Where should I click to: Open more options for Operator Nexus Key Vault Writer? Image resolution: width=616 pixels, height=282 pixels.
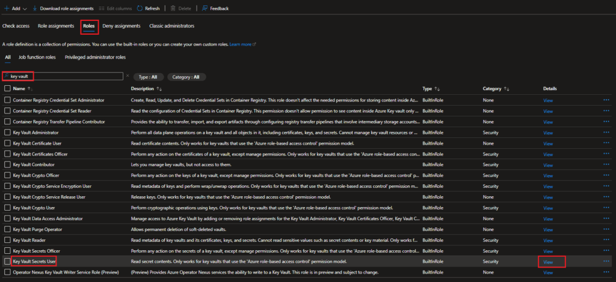click(606, 272)
